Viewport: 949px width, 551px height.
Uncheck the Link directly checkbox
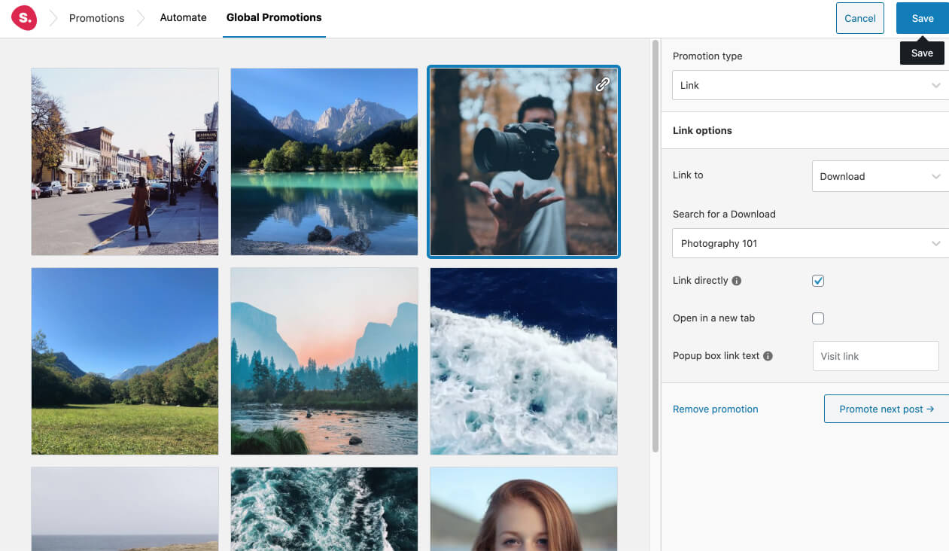tap(818, 281)
